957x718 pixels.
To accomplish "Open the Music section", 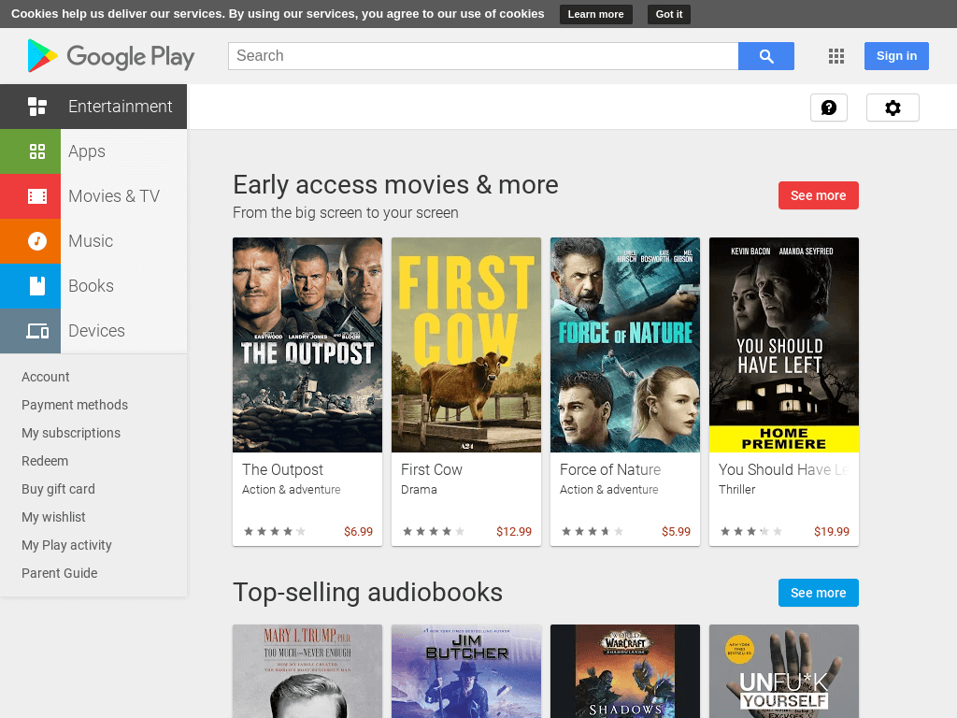I will coord(91,241).
